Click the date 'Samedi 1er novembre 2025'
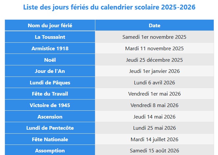Screen dimensions: 218x155 tap(154, 37)
